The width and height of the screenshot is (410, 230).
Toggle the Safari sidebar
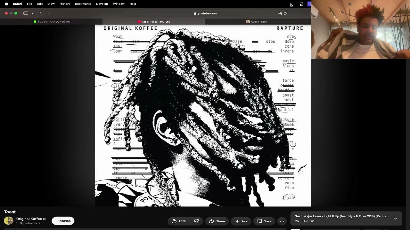coord(26,13)
